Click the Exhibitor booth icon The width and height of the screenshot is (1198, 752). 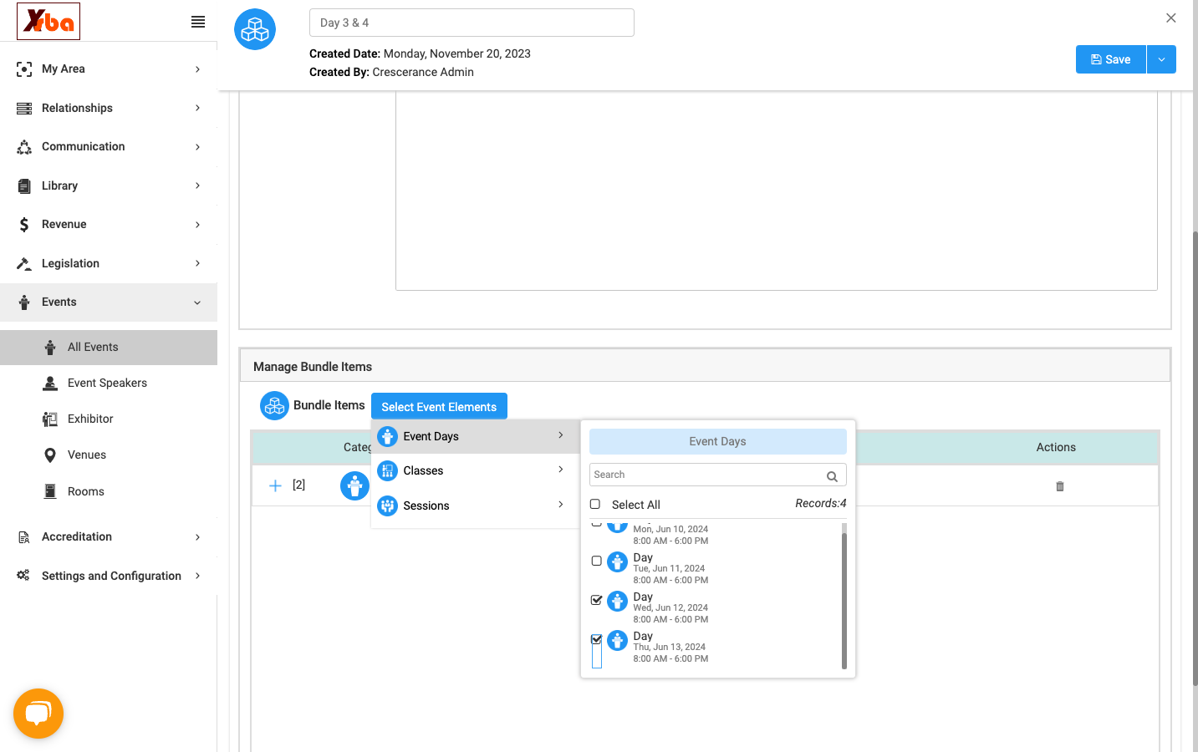(50, 419)
